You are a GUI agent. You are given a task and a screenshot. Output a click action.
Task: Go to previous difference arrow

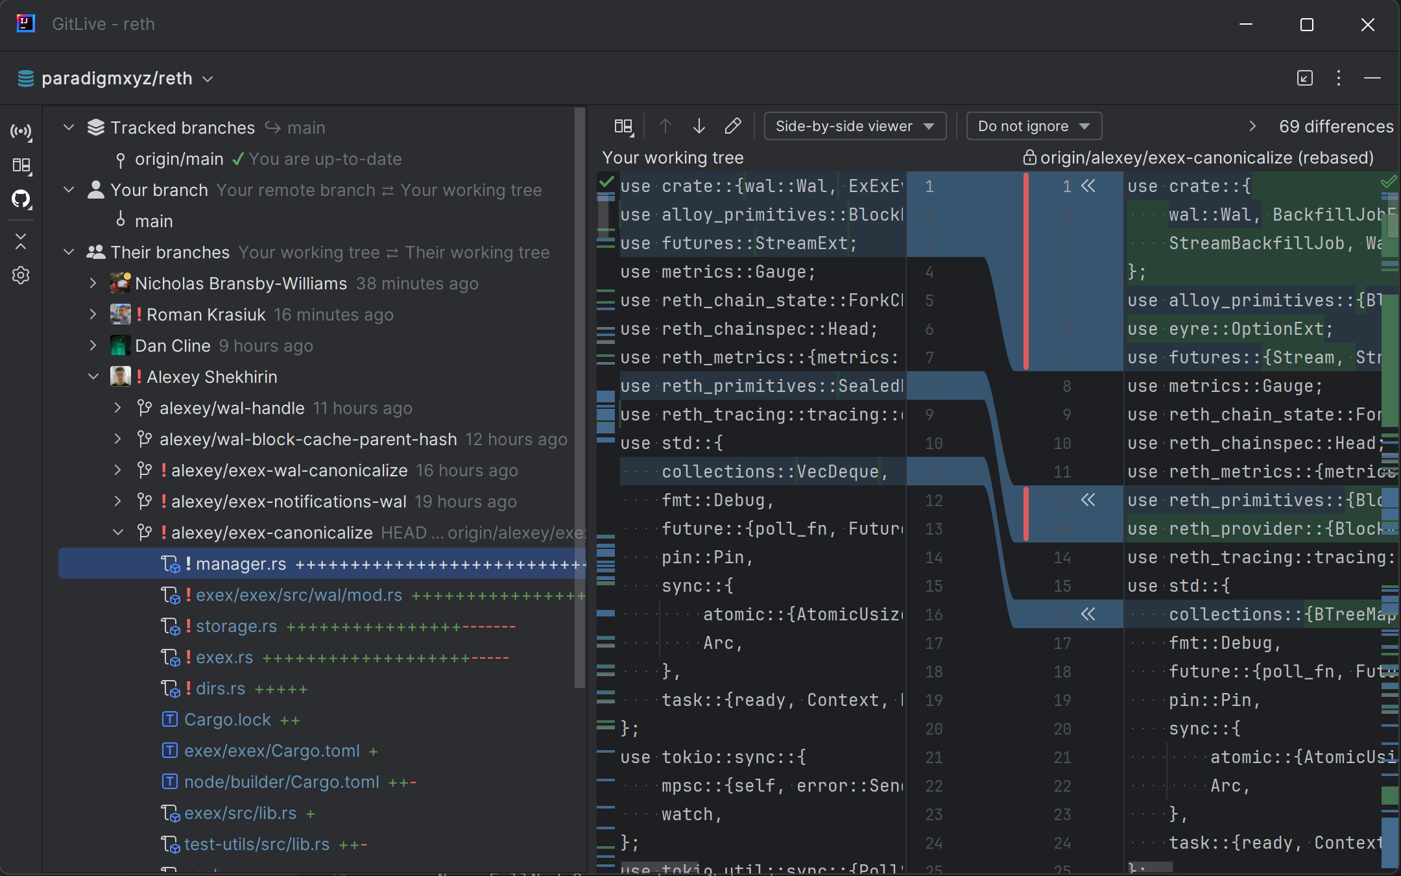665,126
